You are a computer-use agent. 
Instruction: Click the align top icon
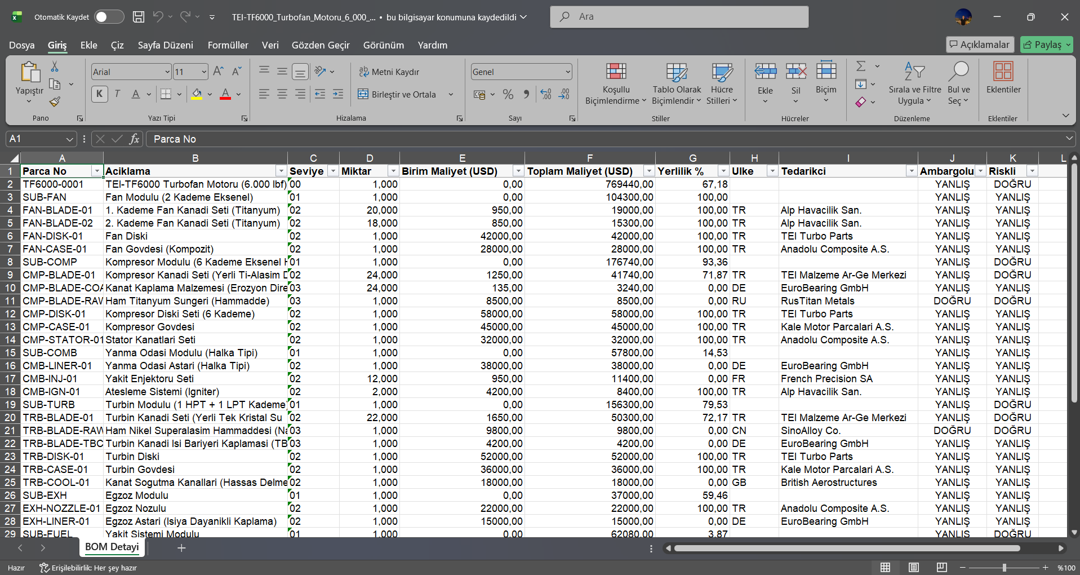tap(264, 71)
